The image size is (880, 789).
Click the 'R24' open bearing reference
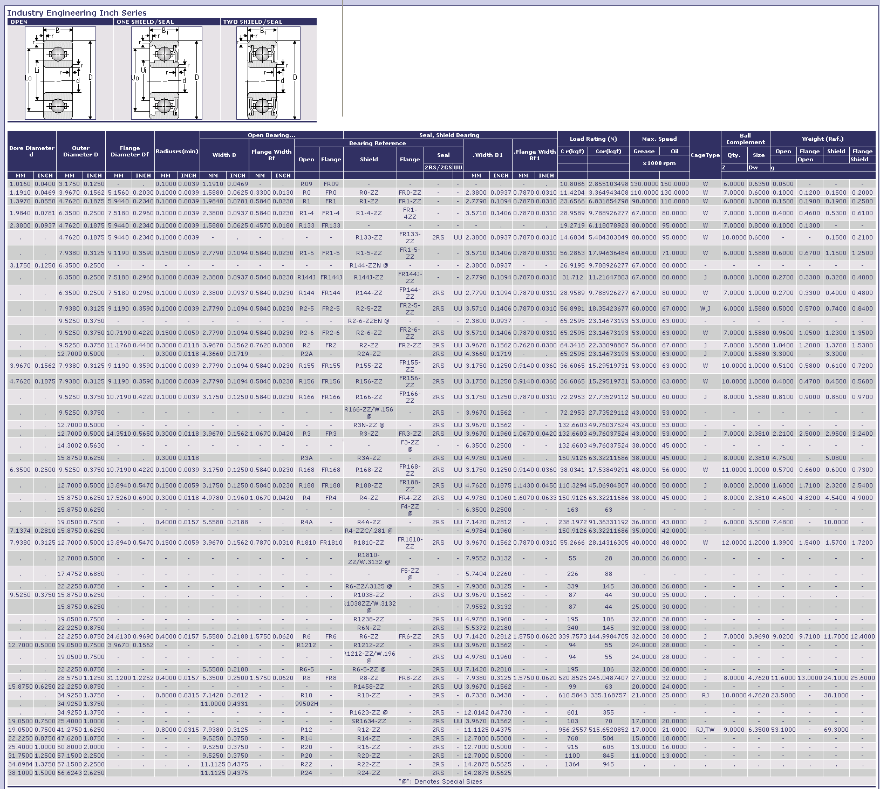pos(306,773)
